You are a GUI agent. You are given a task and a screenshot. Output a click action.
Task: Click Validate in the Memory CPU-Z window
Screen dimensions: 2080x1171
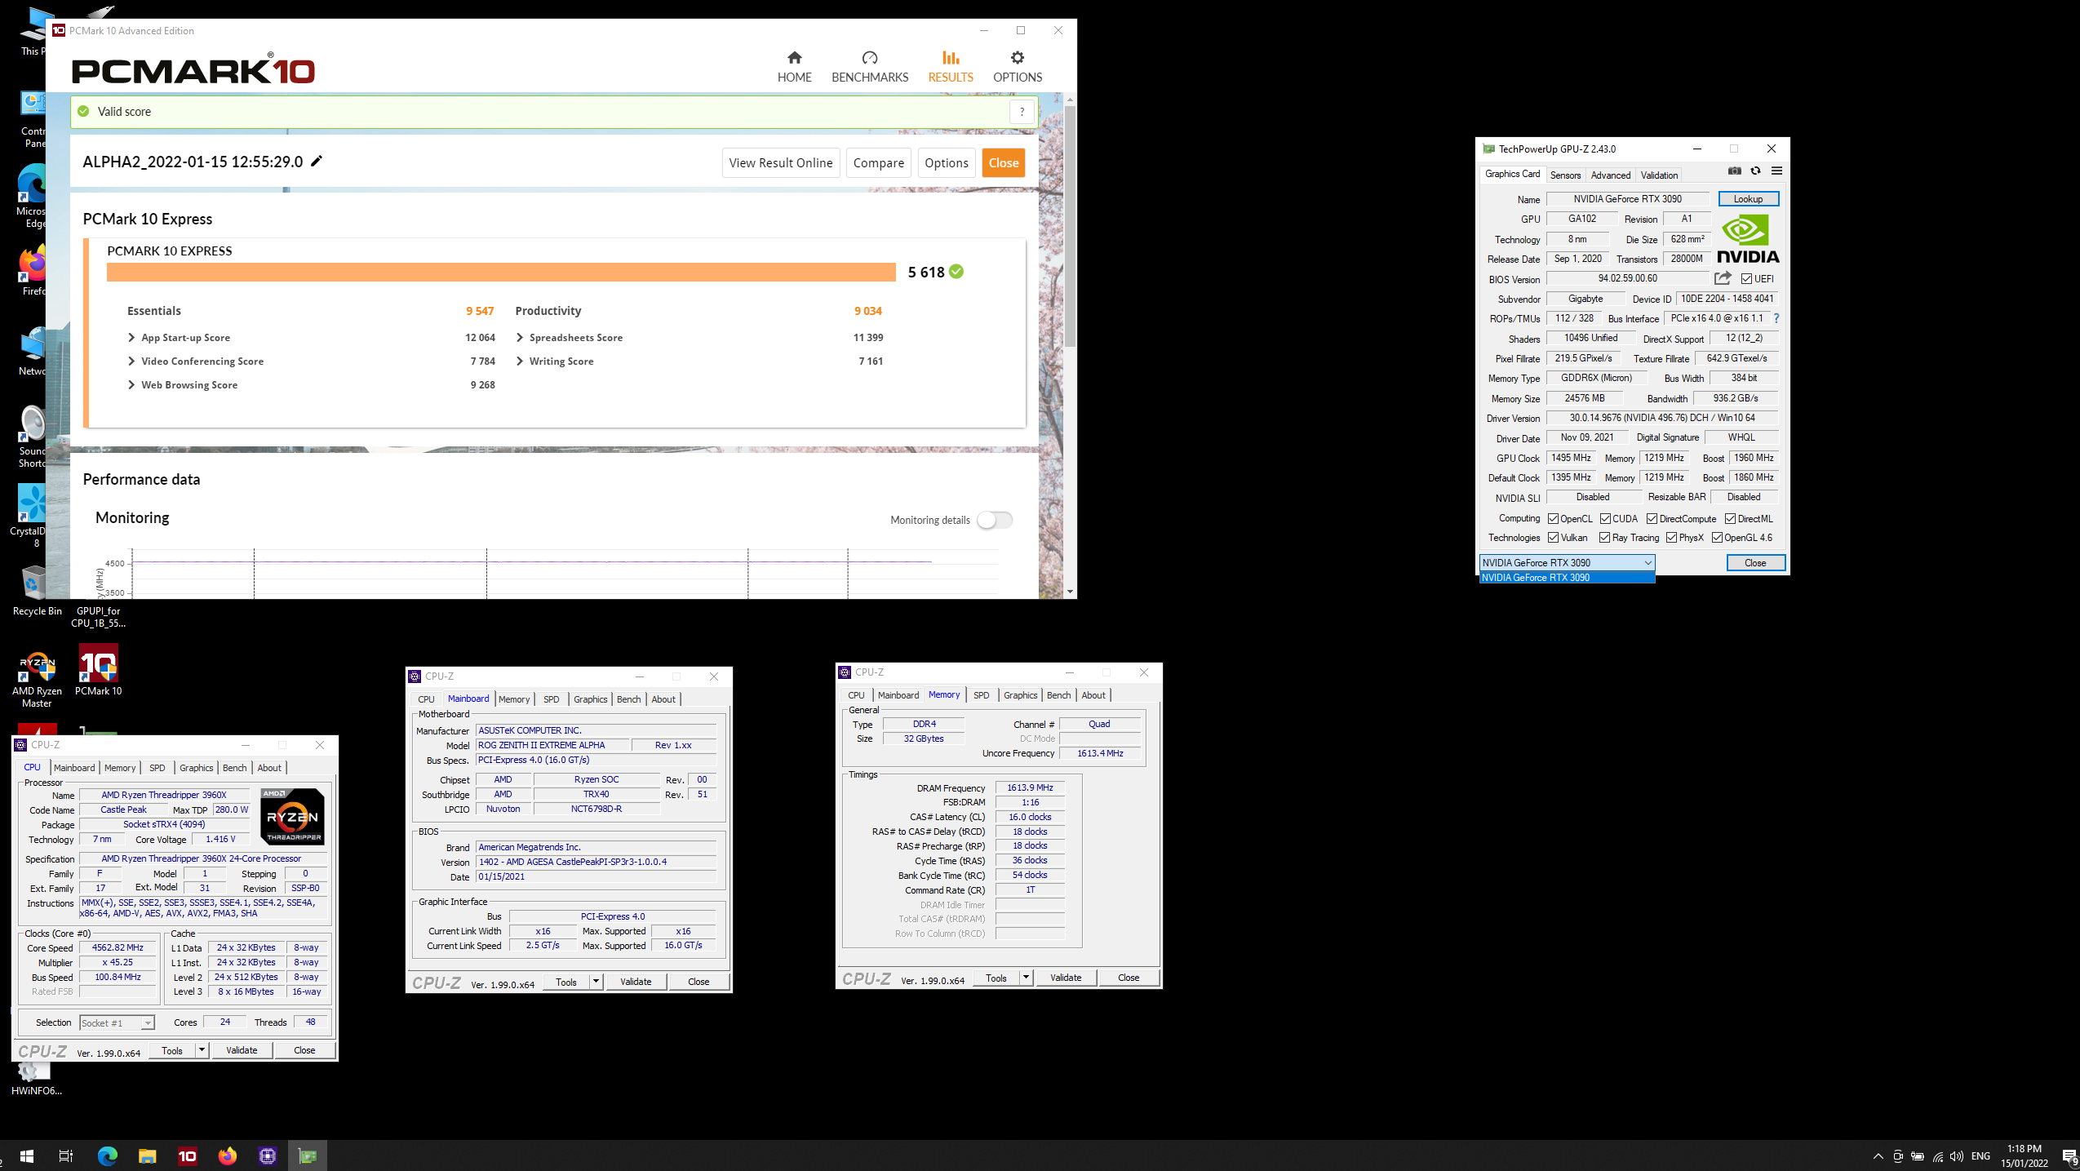[x=1066, y=978]
